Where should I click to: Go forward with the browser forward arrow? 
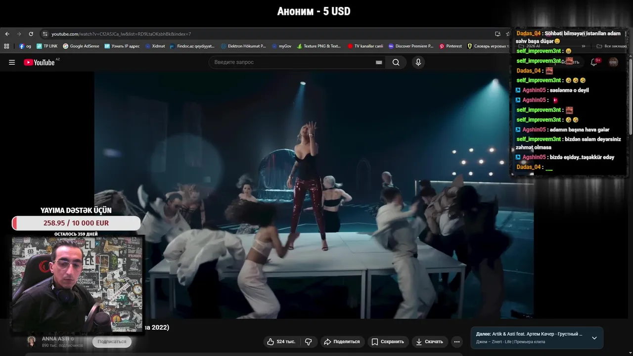(x=19, y=34)
